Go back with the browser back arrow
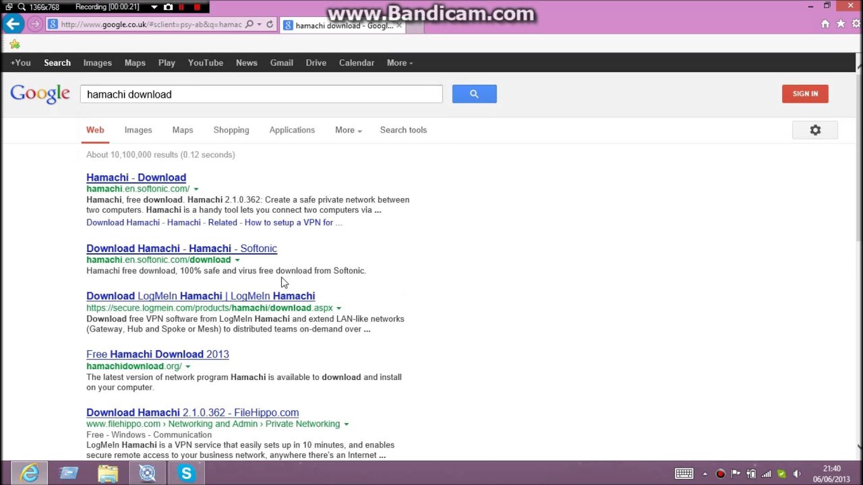 13,24
